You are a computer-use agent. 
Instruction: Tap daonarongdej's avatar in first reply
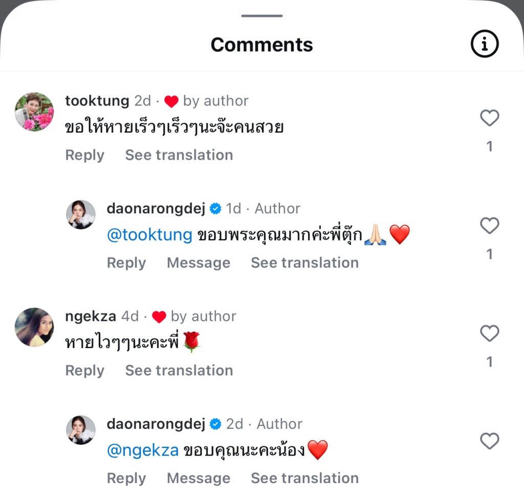(81, 214)
